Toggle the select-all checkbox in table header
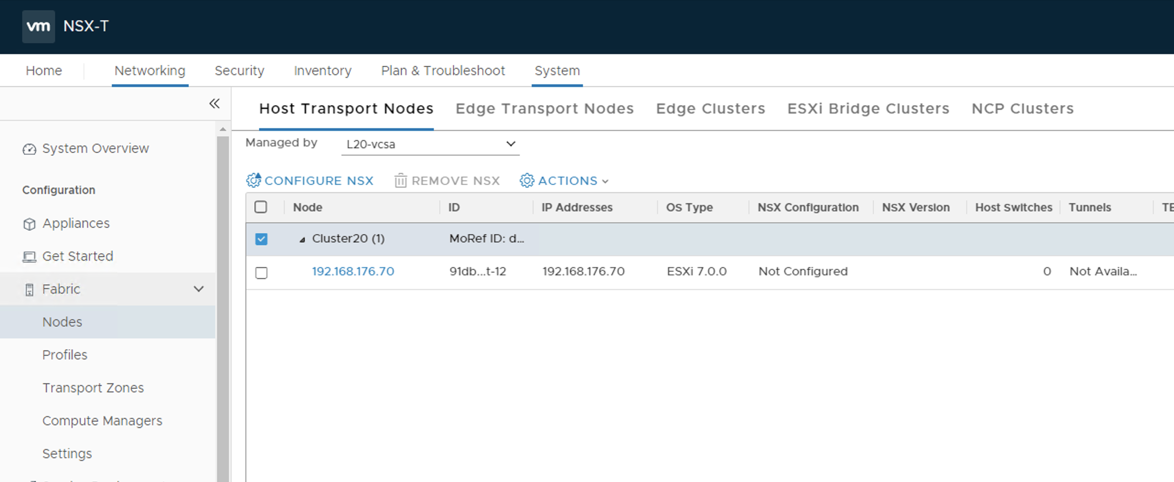1174x482 pixels. point(261,207)
